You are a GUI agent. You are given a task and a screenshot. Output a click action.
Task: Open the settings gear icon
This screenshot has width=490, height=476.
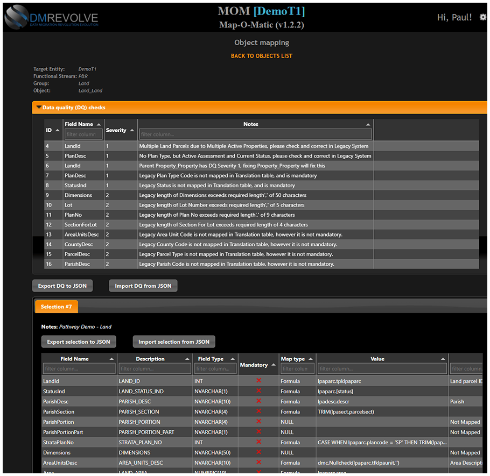482,17
